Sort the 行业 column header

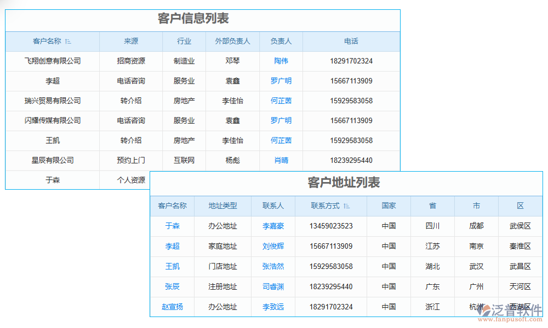pyautogui.click(x=184, y=42)
